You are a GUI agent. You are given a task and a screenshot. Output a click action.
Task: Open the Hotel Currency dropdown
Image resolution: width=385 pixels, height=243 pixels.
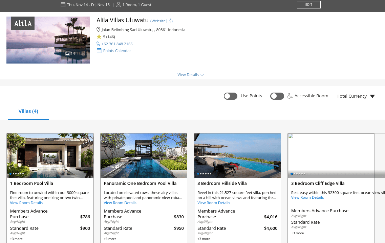pyautogui.click(x=355, y=96)
